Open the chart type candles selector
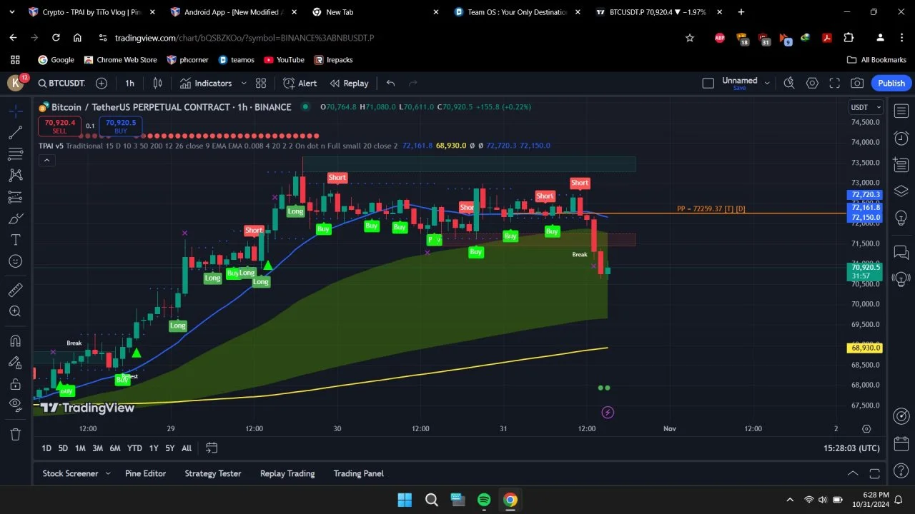Screen dimensions: 915x514 pos(157,84)
